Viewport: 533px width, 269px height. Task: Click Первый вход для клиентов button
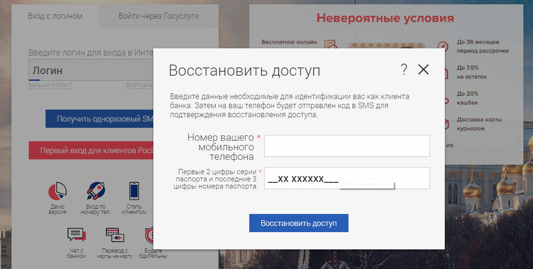91,150
